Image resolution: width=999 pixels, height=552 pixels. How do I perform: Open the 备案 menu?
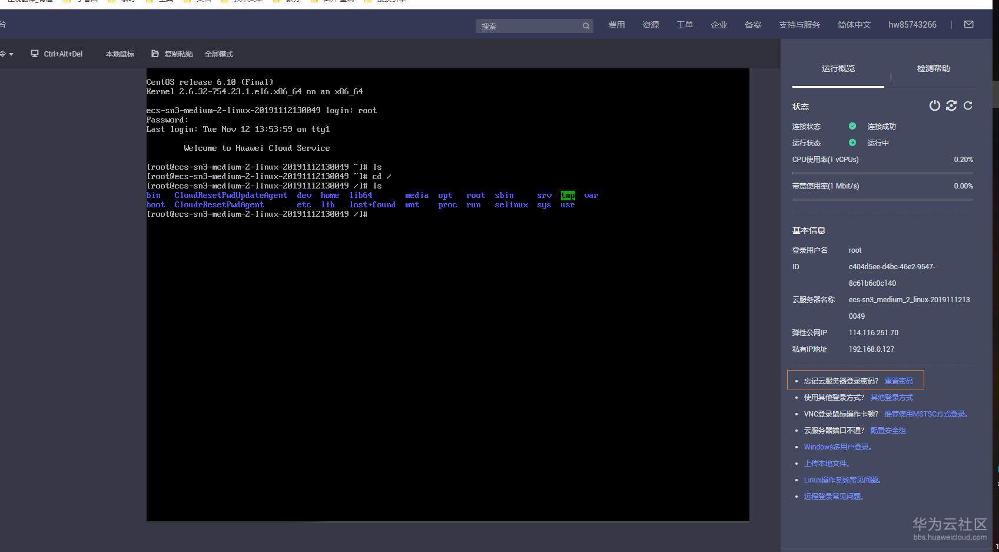[753, 25]
